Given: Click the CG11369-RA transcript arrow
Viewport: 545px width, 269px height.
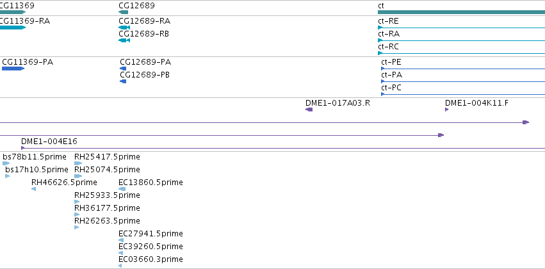Looking at the screenshot, I should coord(13,28).
